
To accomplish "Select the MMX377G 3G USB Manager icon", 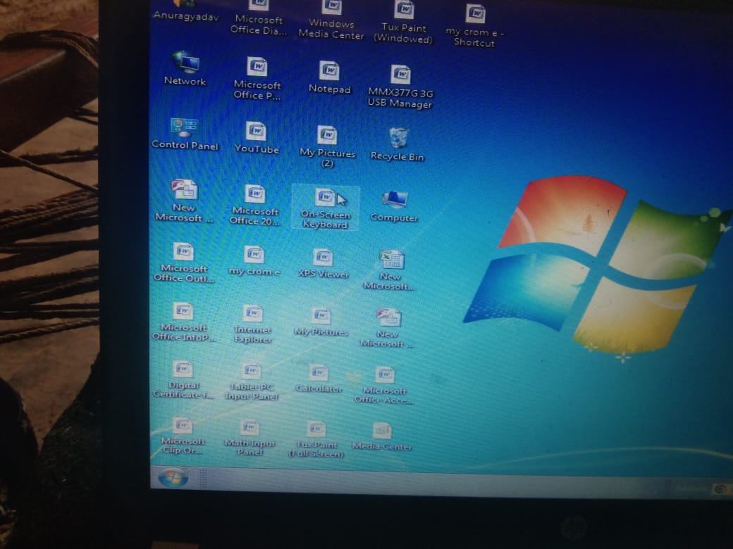I will pyautogui.click(x=400, y=87).
